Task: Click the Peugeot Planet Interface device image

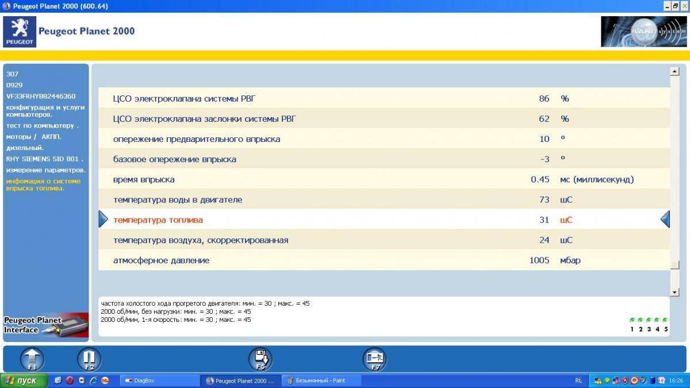Action: tap(46, 325)
